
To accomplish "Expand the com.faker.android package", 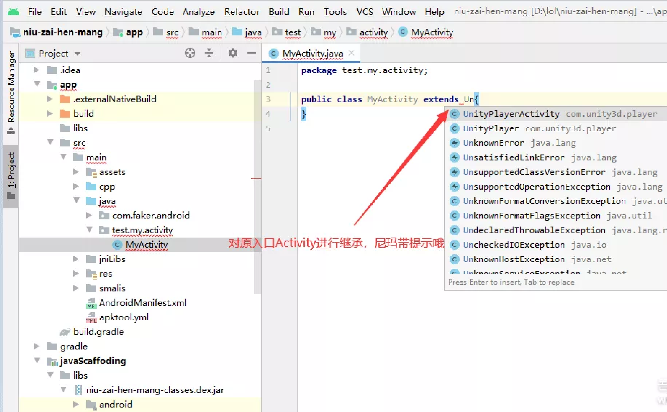I will pyautogui.click(x=89, y=215).
